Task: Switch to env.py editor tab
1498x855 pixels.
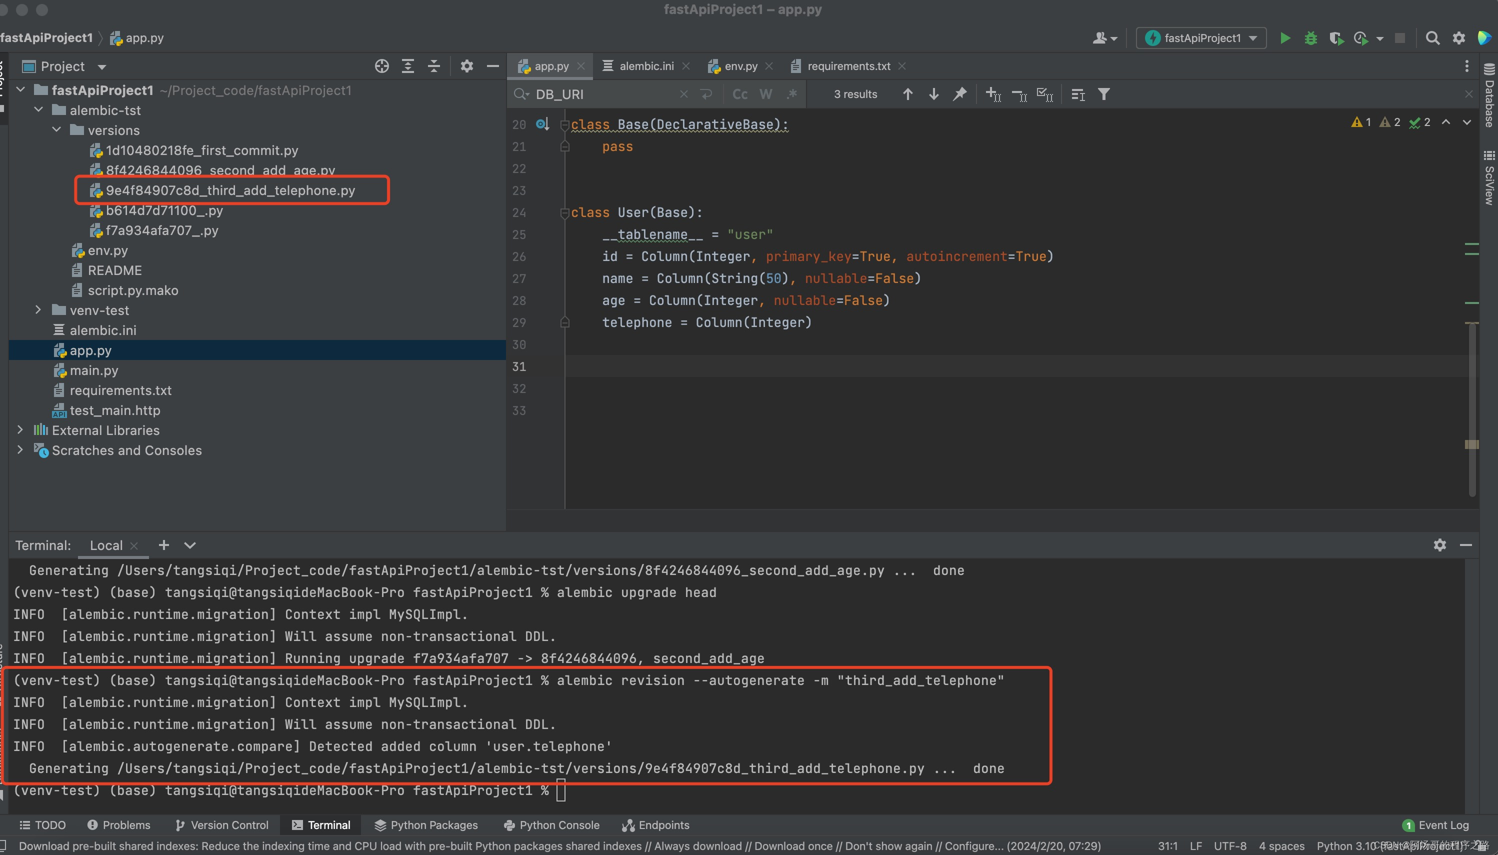Action: point(740,66)
